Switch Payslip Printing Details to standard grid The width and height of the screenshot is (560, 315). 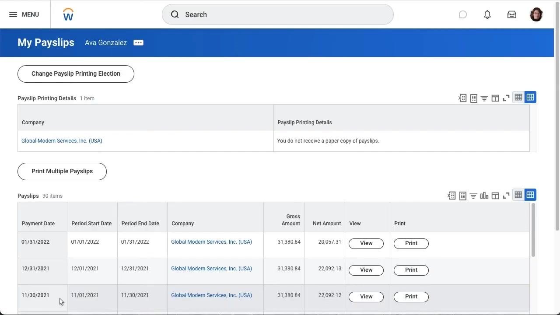[530, 97]
